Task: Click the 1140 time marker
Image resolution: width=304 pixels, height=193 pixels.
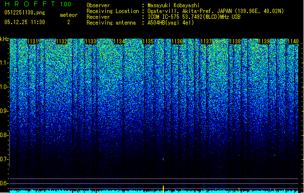Action: [293, 41]
